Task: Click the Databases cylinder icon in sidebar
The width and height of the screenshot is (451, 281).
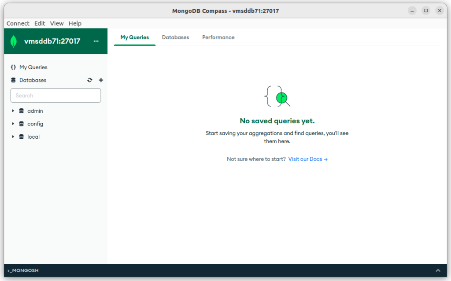Action: (x=13, y=80)
